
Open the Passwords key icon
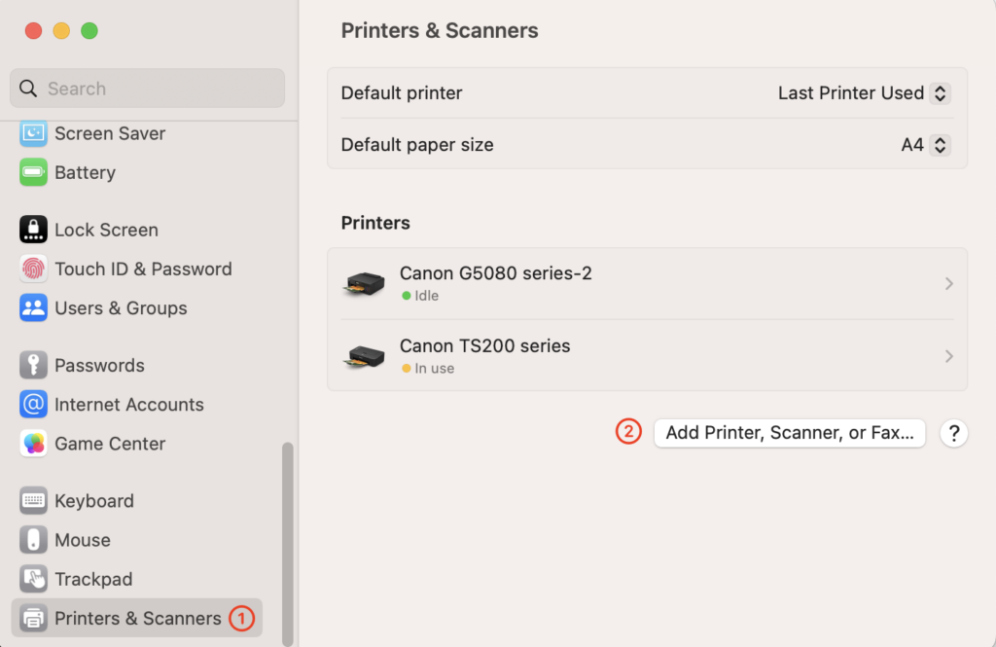pyautogui.click(x=33, y=365)
